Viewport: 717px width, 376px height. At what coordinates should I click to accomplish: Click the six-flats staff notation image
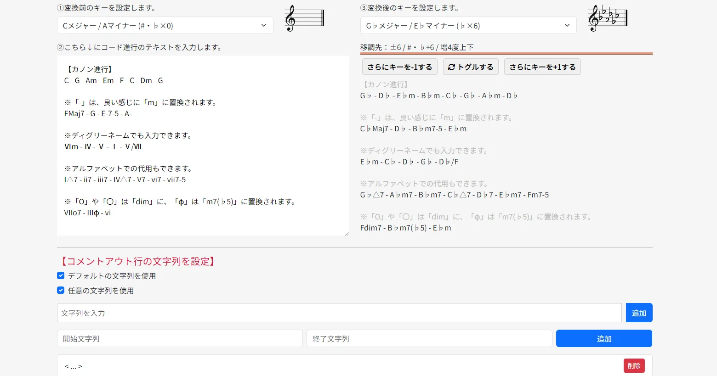[608, 18]
